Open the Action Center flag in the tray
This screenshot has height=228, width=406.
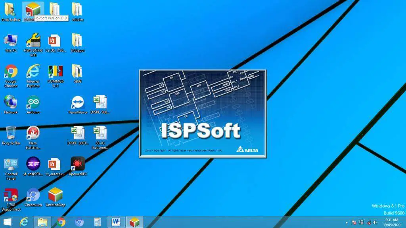[x=354, y=222]
